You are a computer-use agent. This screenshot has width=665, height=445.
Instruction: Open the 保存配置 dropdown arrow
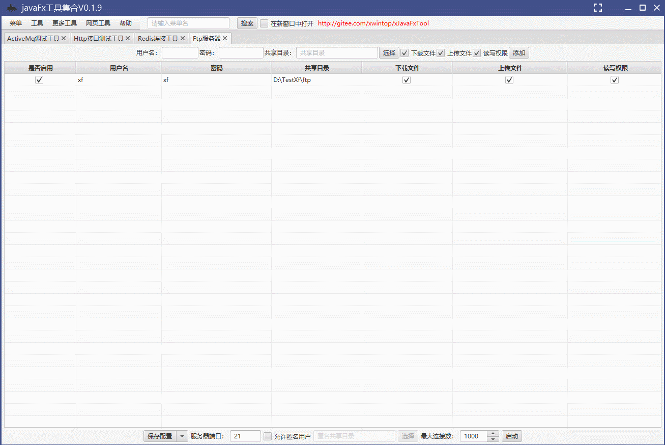(x=182, y=436)
